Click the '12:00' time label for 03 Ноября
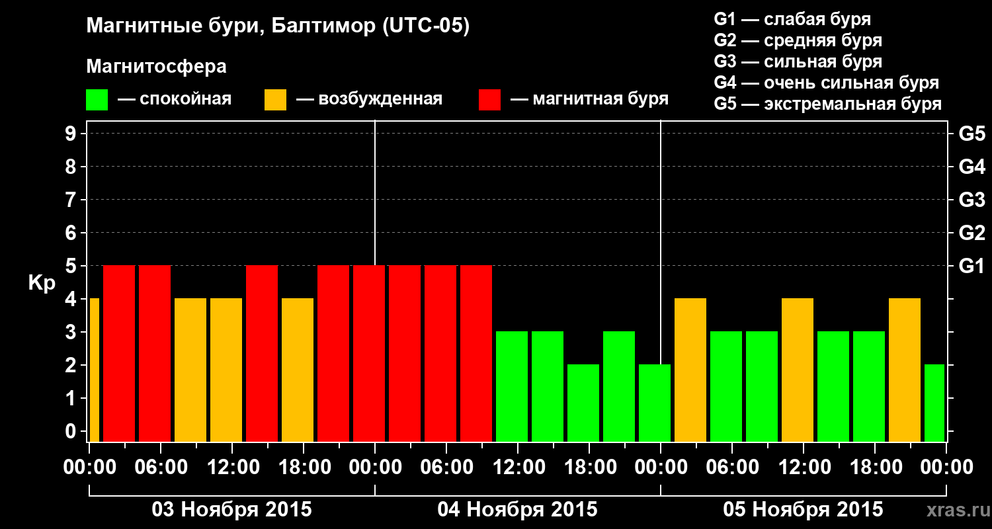The width and height of the screenshot is (992, 529). point(232,468)
